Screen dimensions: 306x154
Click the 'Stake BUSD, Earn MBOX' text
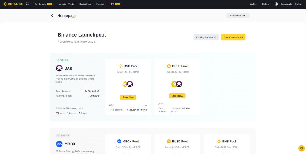[177, 147]
